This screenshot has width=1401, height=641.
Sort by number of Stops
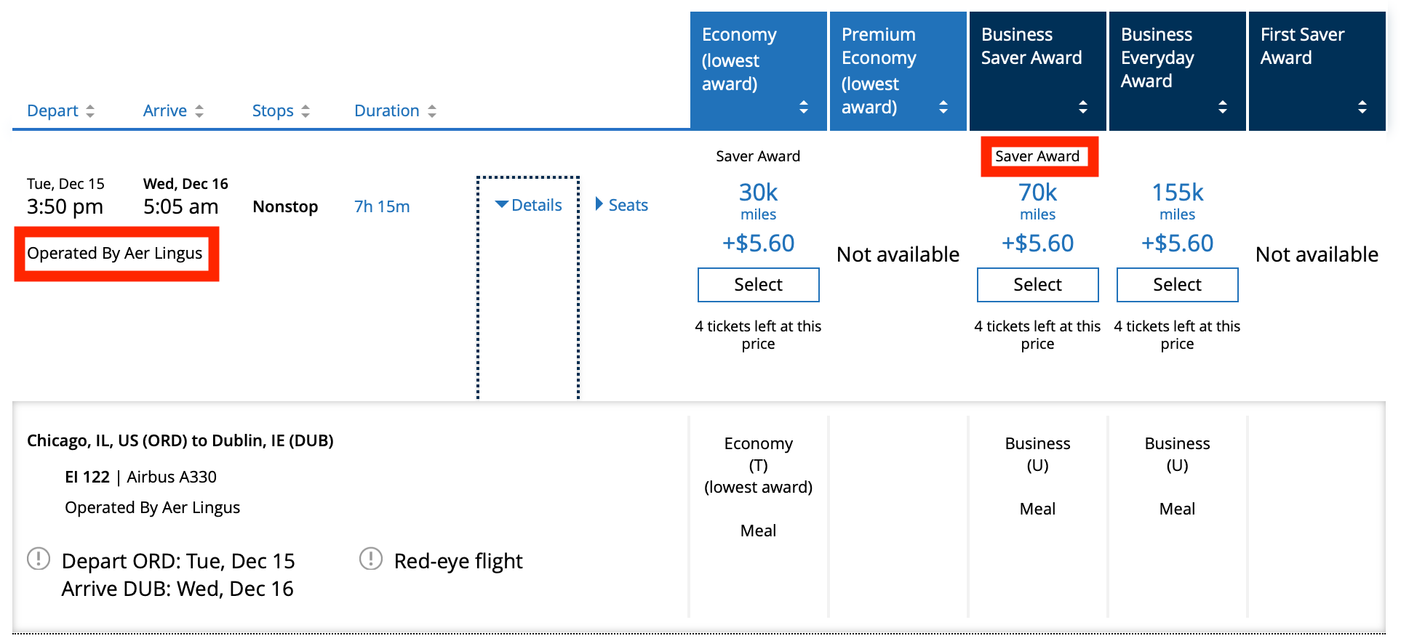tap(306, 110)
